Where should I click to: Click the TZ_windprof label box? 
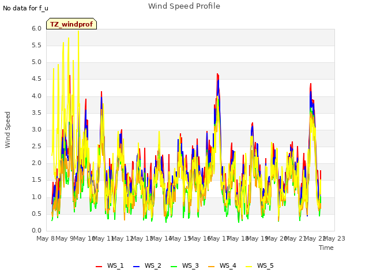click(71, 24)
